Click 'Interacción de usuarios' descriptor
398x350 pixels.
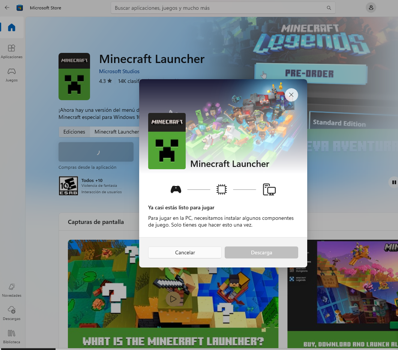click(x=101, y=192)
